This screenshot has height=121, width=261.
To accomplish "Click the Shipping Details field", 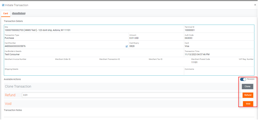I will tap(94, 71).
